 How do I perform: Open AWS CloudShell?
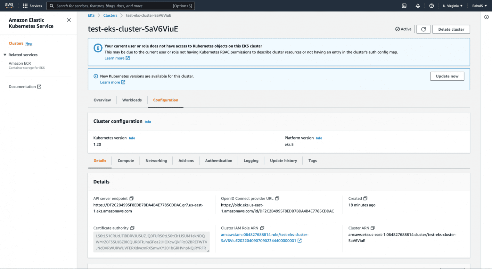click(404, 6)
